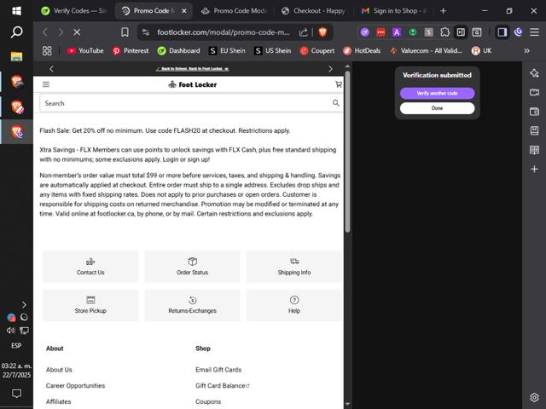
Task: Open the Returns-Exchanges tile
Action: click(x=192, y=305)
